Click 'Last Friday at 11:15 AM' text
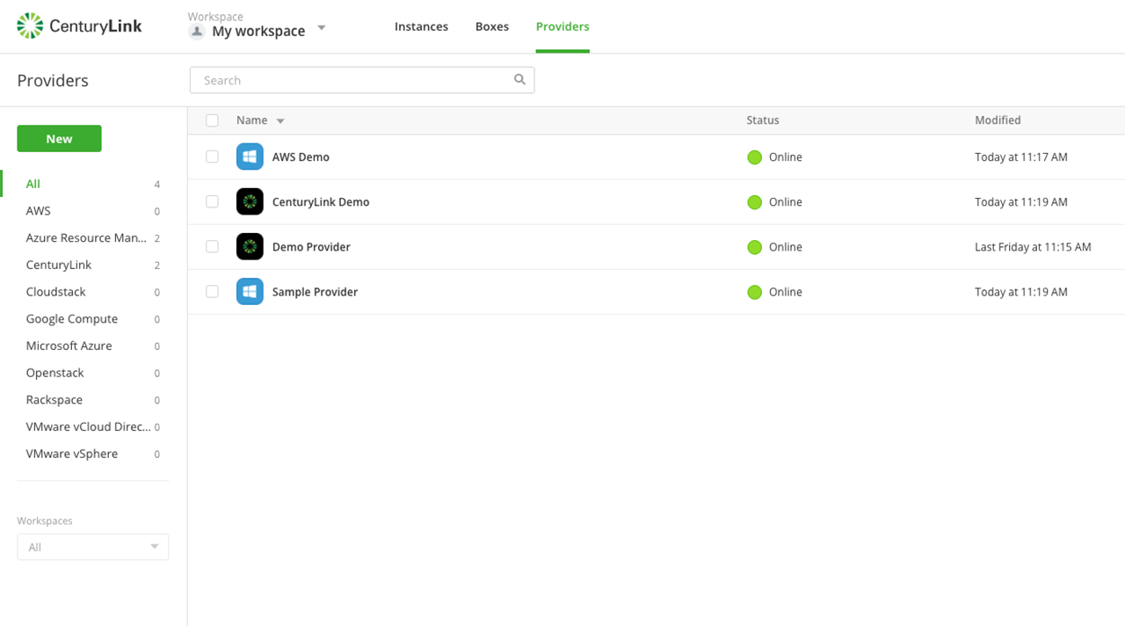The height and width of the screenshot is (626, 1125). pyautogui.click(x=1033, y=247)
